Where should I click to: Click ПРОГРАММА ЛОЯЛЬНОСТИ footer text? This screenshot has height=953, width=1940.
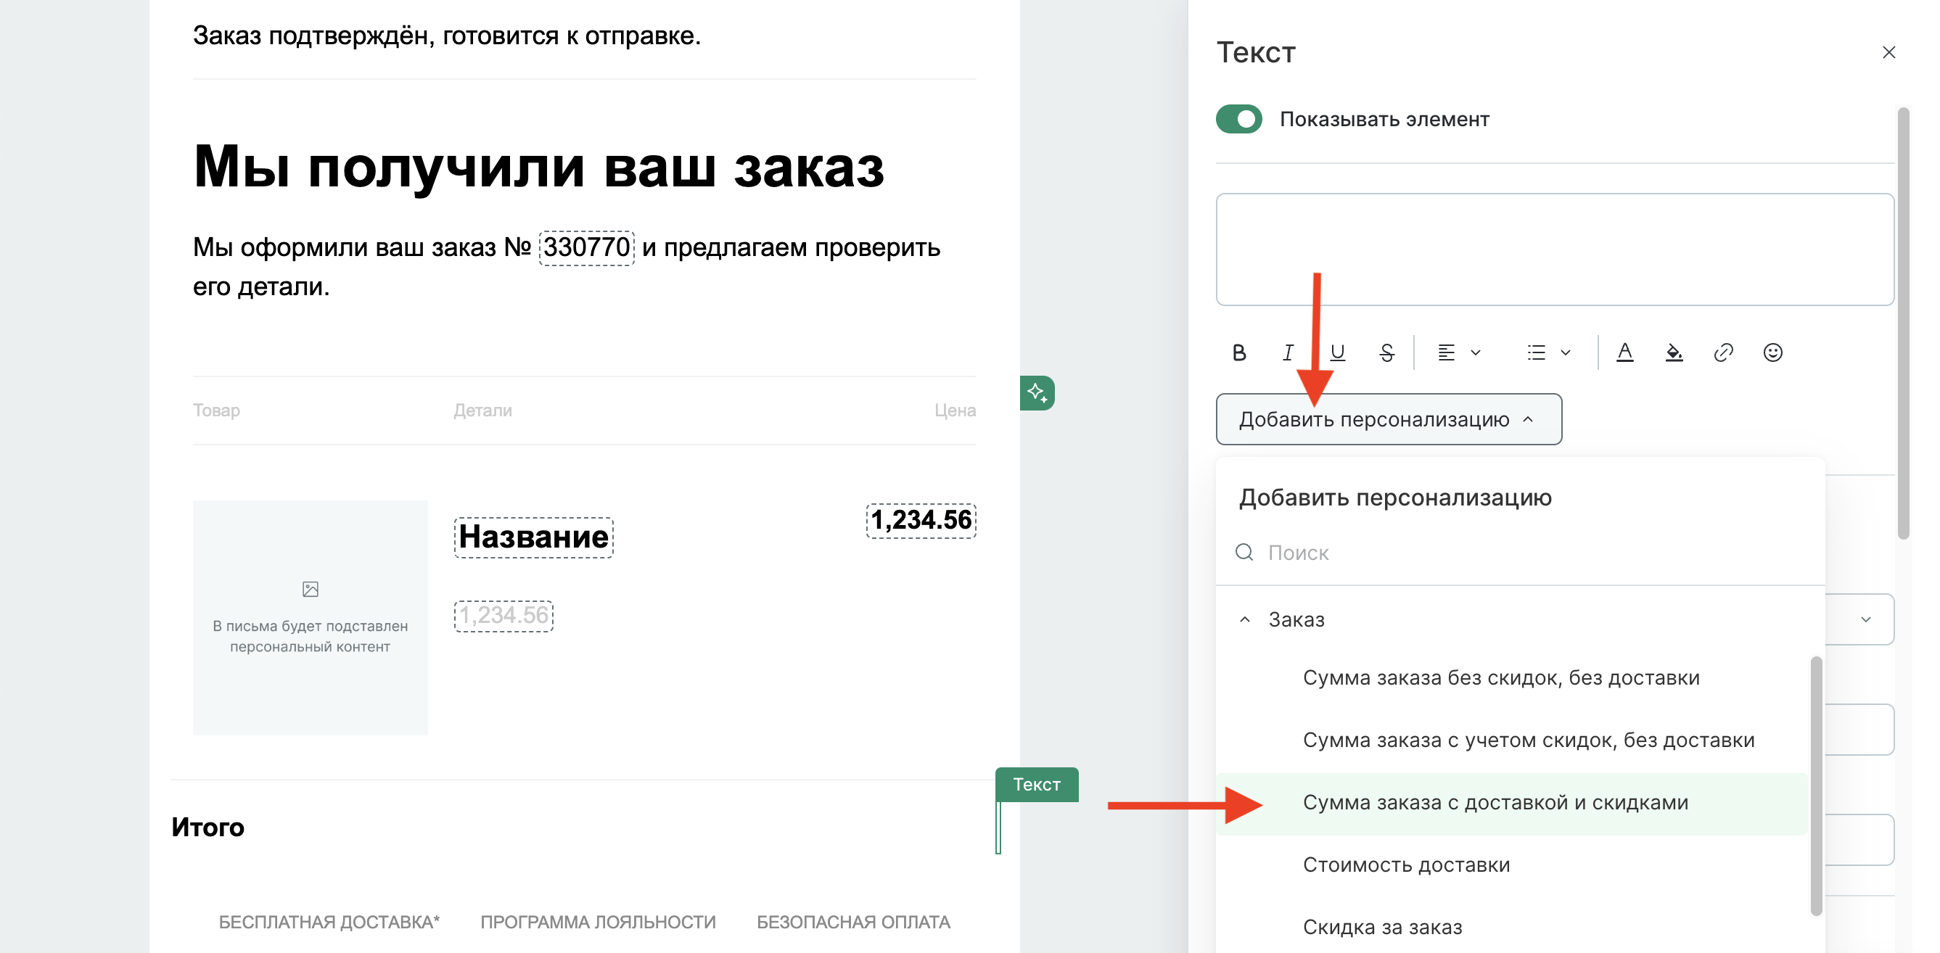(598, 922)
